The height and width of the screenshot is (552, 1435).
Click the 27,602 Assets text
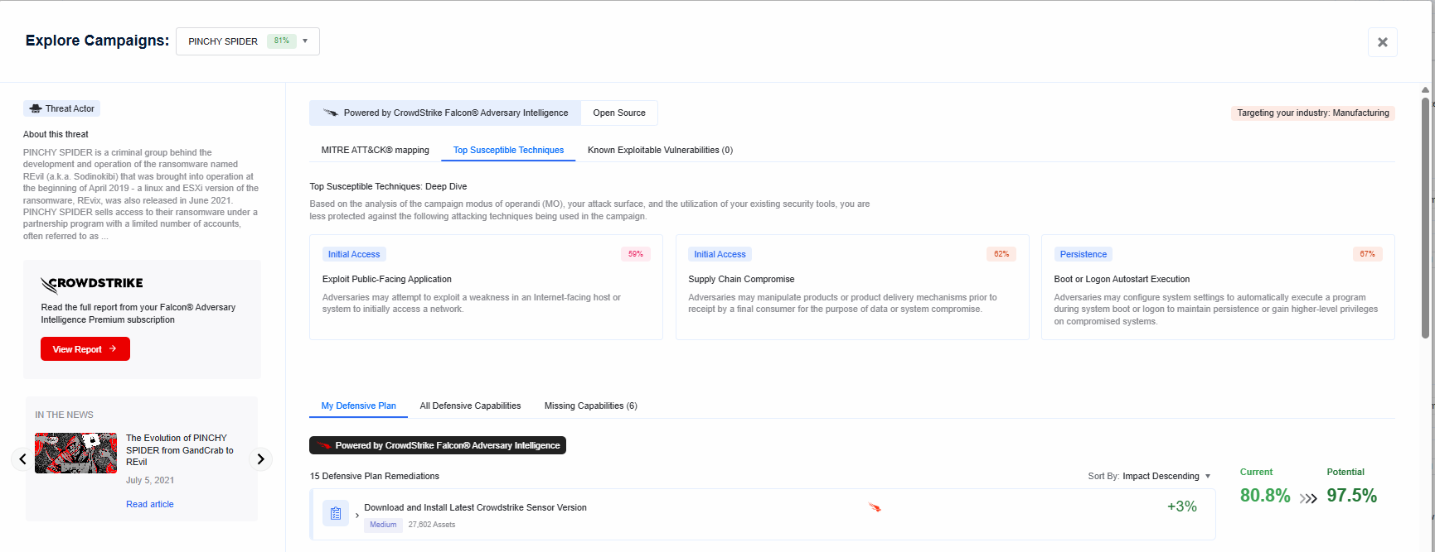tap(432, 525)
